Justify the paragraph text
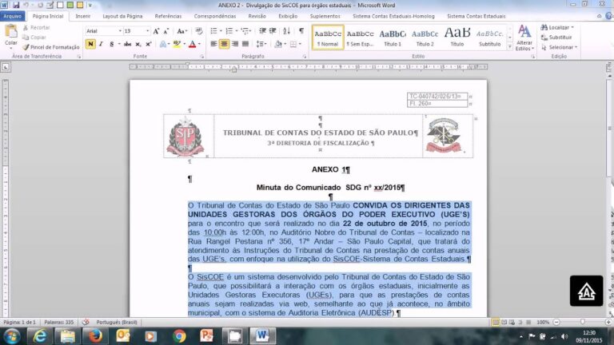 click(x=245, y=44)
